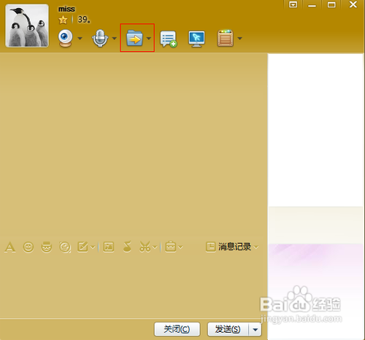Screen dimensions: 365x340
Task: Launch remote desktop with the monitor icon
Action: [196, 39]
